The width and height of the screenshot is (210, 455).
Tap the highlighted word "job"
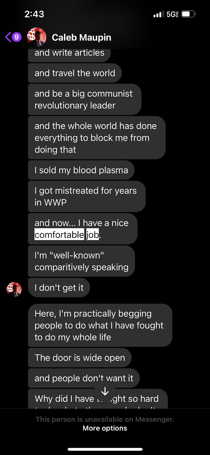[x=92, y=235]
